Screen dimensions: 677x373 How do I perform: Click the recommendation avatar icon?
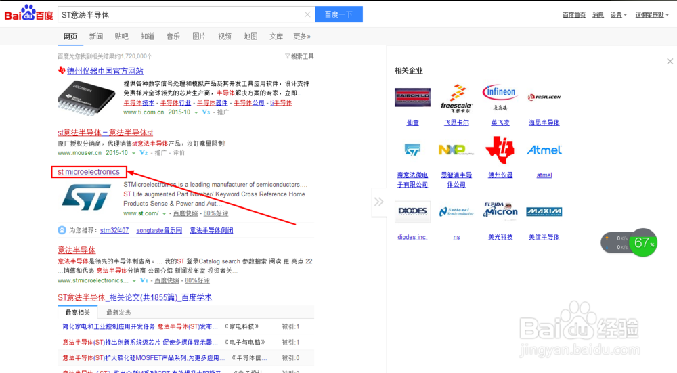pyautogui.click(x=62, y=230)
